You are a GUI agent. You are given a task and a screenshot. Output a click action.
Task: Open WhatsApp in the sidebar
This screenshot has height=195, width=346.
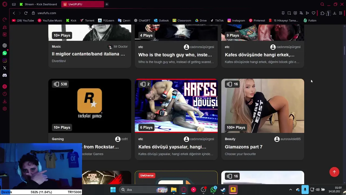pyautogui.click(x=5, y=53)
